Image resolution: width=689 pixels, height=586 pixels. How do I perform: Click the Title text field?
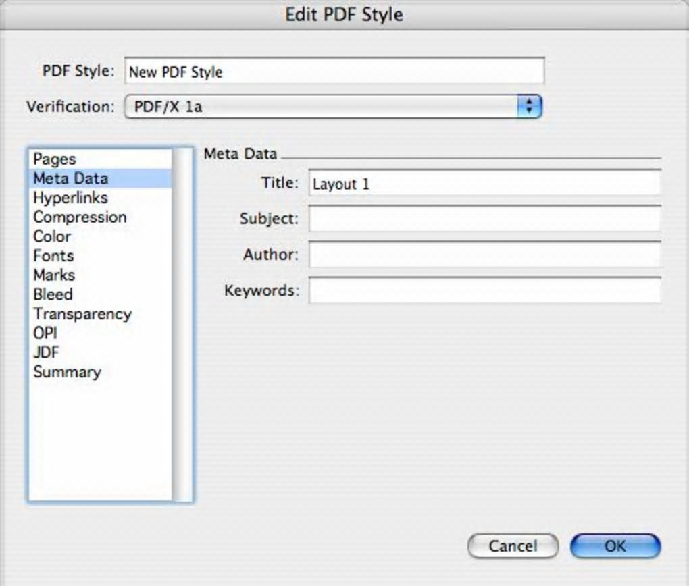pos(484,183)
